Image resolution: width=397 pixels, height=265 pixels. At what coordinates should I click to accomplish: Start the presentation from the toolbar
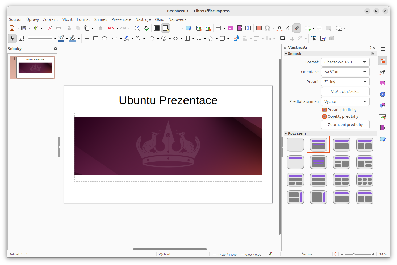(x=199, y=28)
